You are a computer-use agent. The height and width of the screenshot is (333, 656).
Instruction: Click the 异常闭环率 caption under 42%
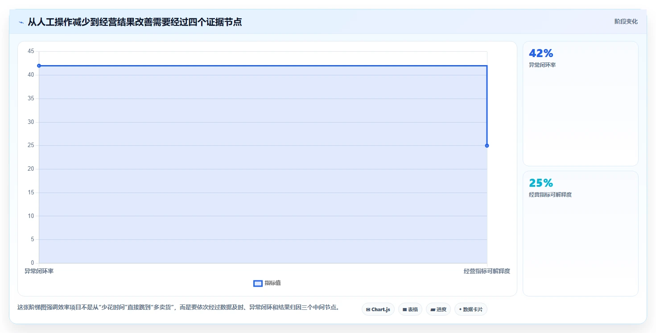[542, 65]
